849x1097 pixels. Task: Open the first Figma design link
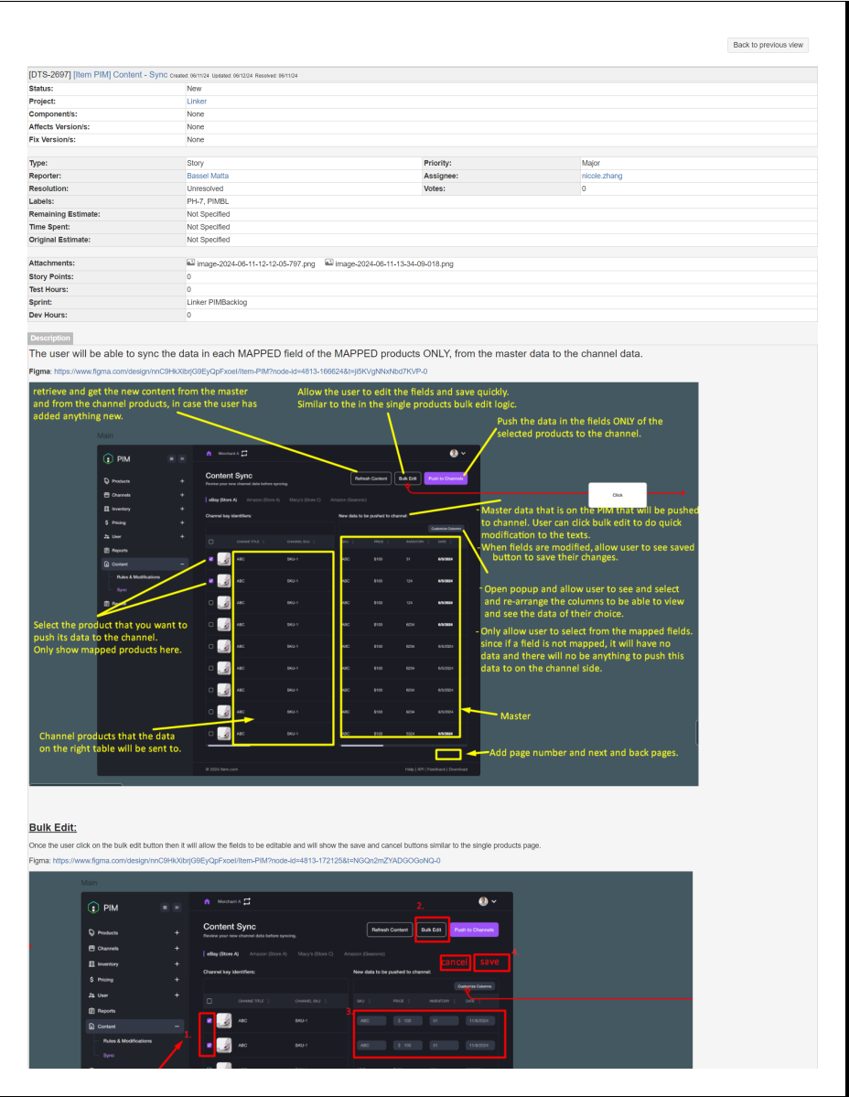[x=240, y=371]
